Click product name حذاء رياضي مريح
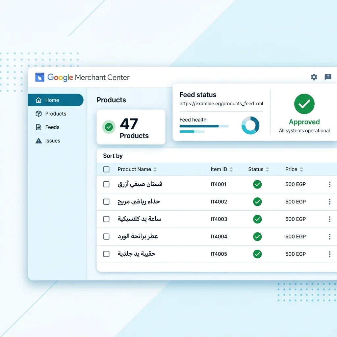This screenshot has height=337, width=337. pos(139,202)
